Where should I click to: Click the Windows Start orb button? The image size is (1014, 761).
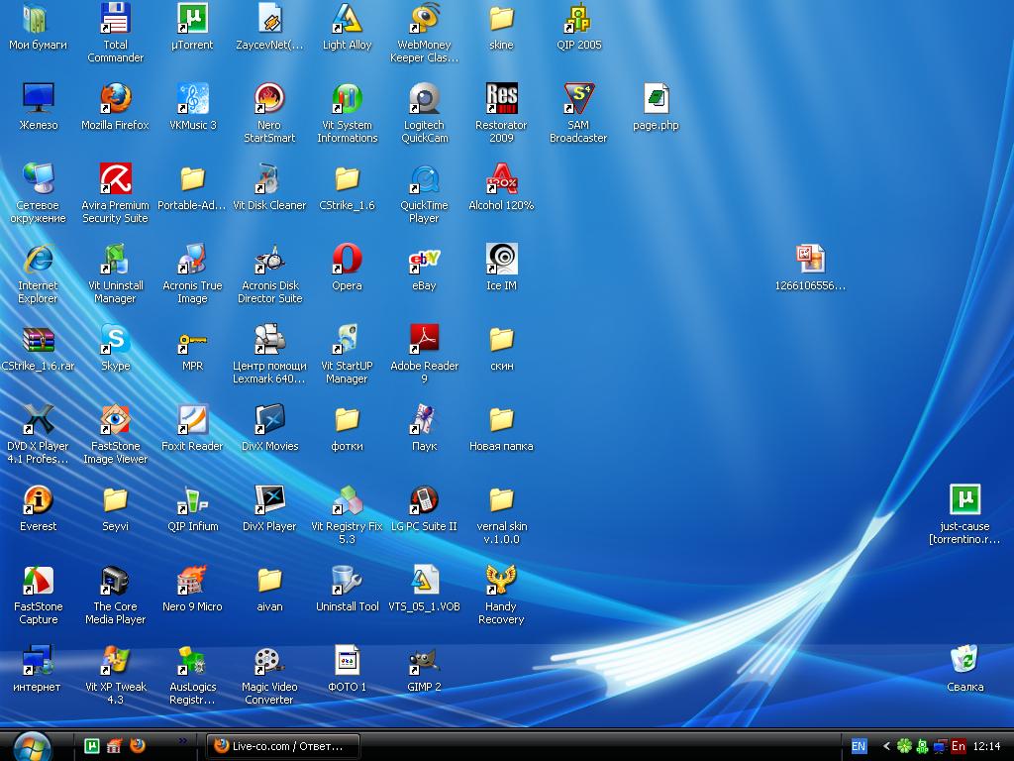[x=33, y=745]
